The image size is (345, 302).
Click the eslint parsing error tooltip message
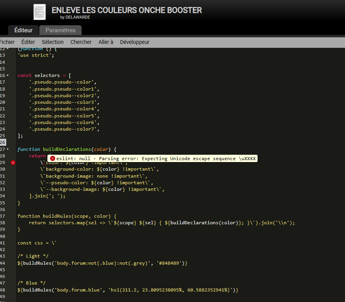(156, 159)
